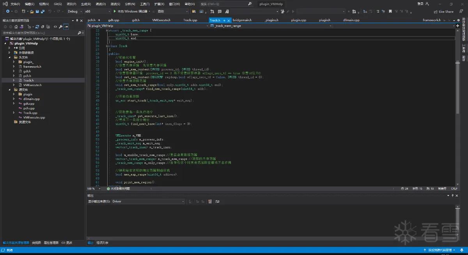Open the Git(G) menu

tap(58, 4)
